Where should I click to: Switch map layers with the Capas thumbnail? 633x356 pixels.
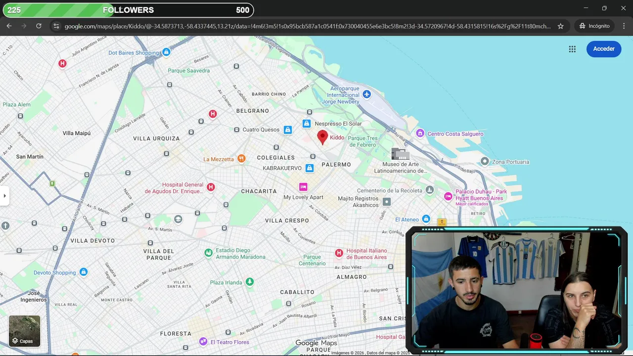tap(24, 331)
